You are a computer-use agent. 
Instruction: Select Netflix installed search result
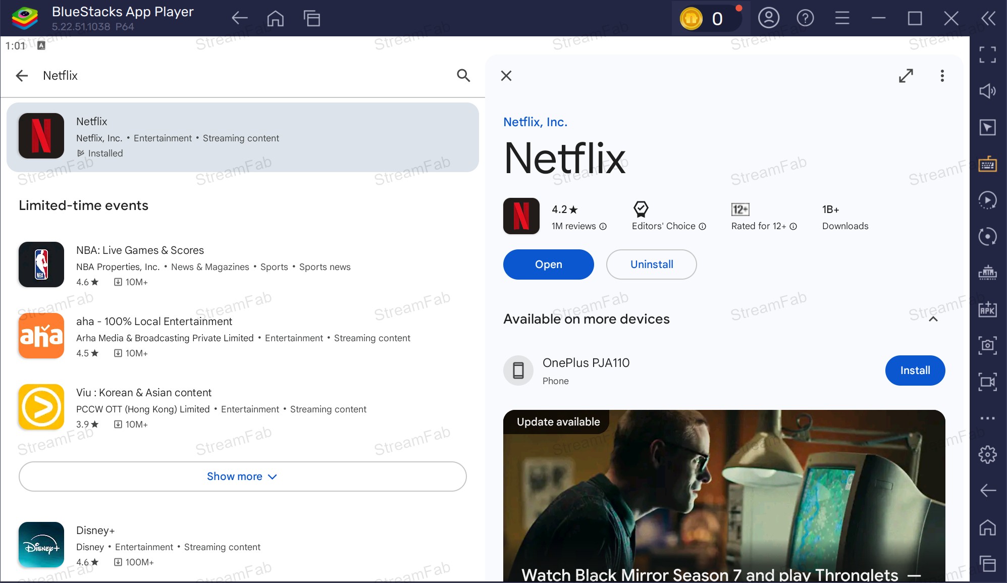pyautogui.click(x=243, y=137)
